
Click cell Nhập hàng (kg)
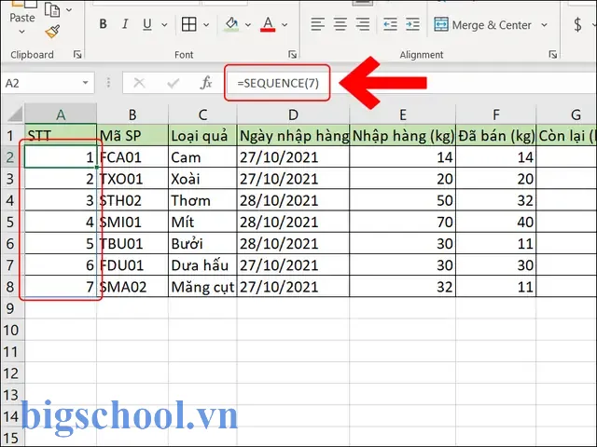(402, 135)
